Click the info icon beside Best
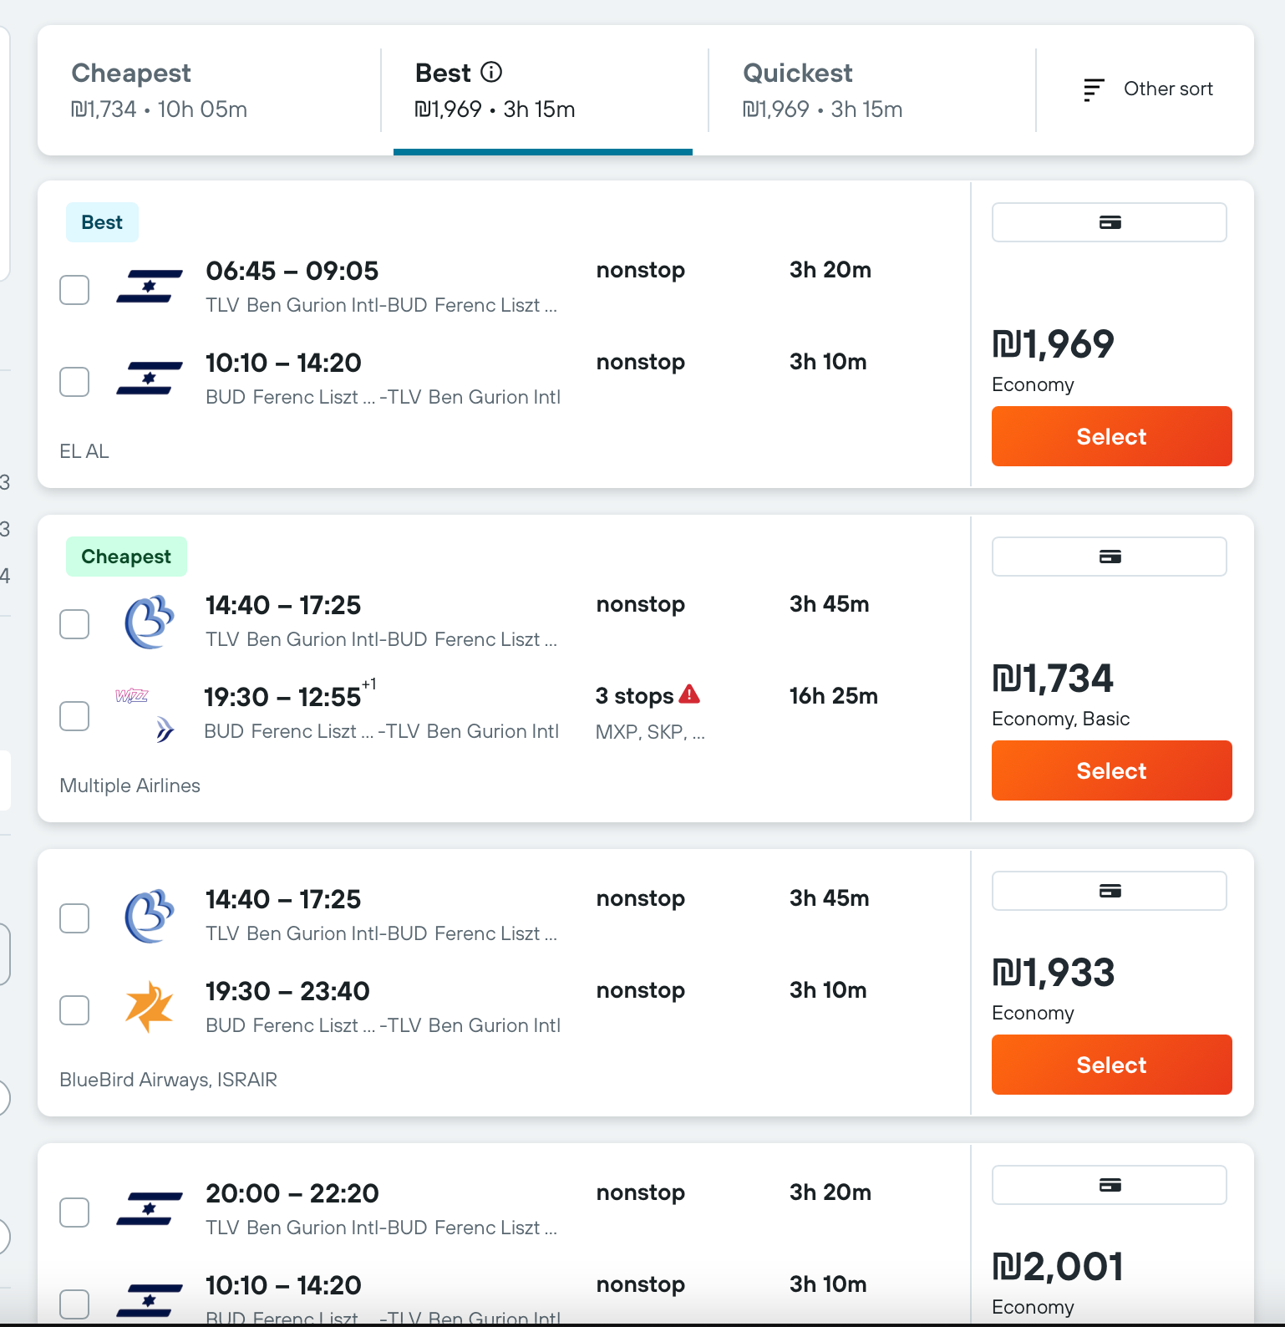 click(x=491, y=73)
